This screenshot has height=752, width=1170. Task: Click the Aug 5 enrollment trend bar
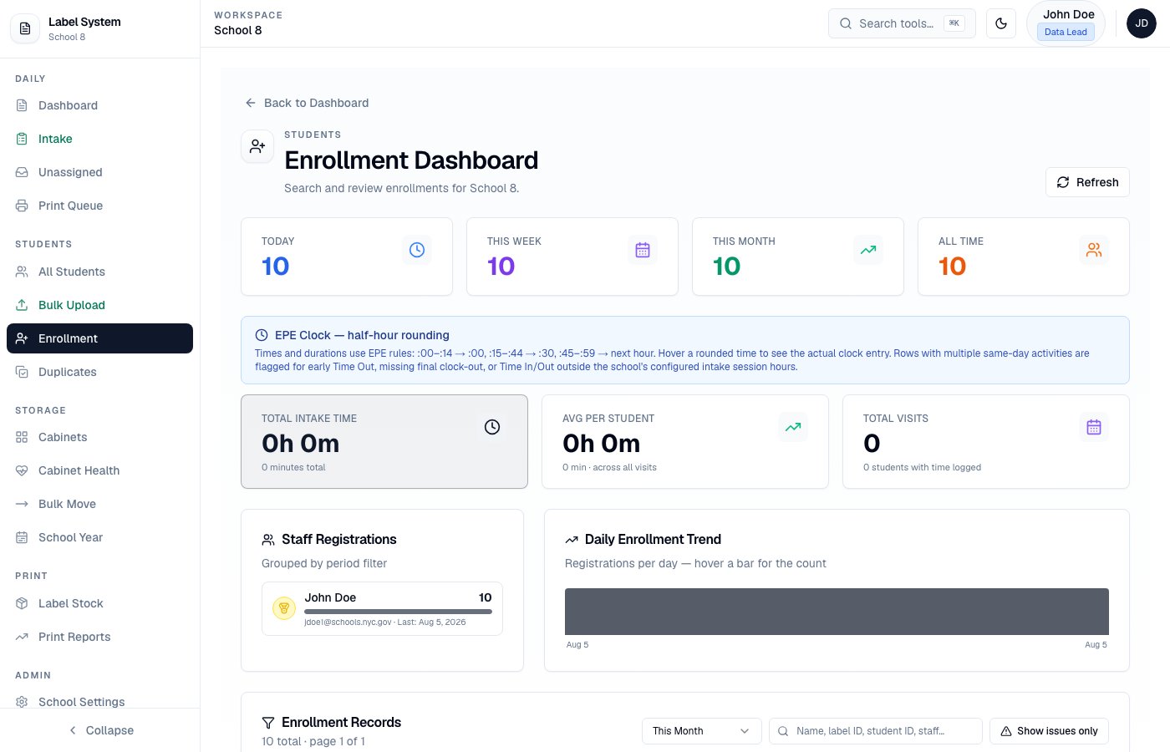tap(837, 612)
